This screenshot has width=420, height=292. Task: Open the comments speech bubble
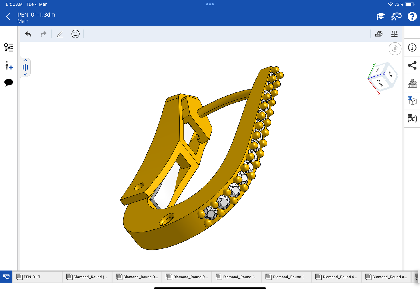click(9, 83)
